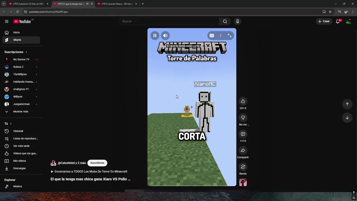Close the Sobreviví 25 Días tab
The width and height of the screenshot is (357, 201).
47,4
